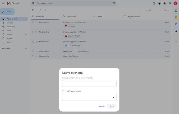Open the orso.png attachment chip
Image resolution: width=179 pixels, height=114 pixels.
[70, 26]
